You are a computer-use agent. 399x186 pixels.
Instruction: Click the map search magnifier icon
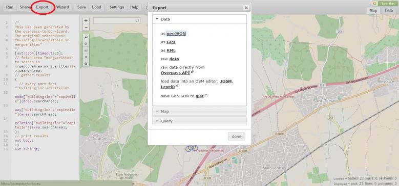pos(137,21)
